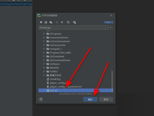The height and width of the screenshot is (116, 154).
Task: Toggle show hidden files icon
Action: 74,22
